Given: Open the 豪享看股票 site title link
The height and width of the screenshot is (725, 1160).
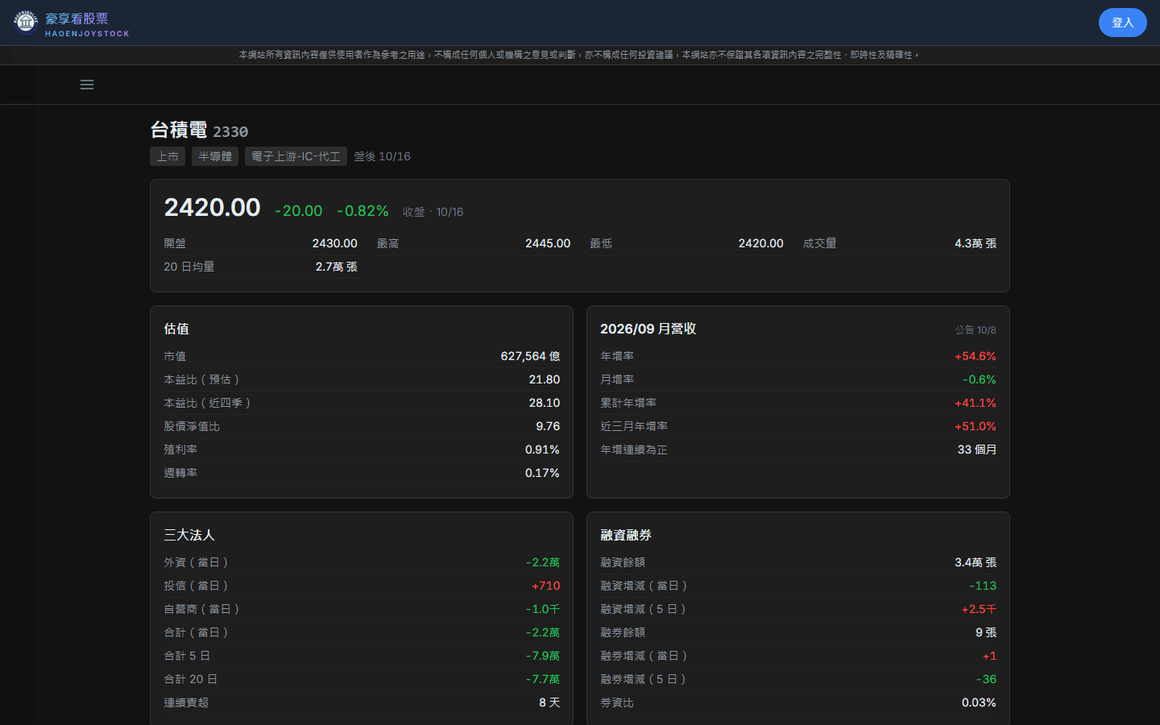Looking at the screenshot, I should tap(77, 19).
